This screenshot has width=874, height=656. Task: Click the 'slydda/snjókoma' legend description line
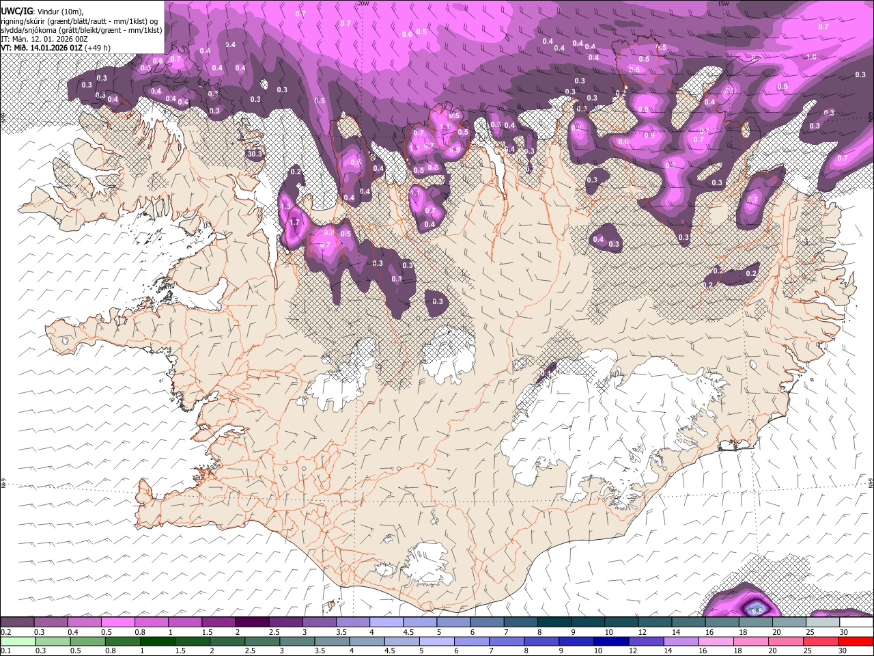81,30
